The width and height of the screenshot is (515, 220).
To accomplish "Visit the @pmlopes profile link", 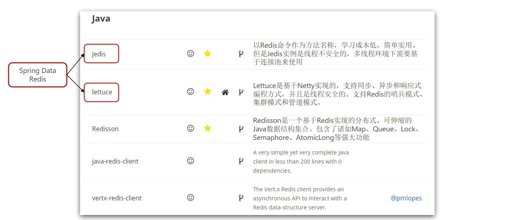I will point(406,198).
